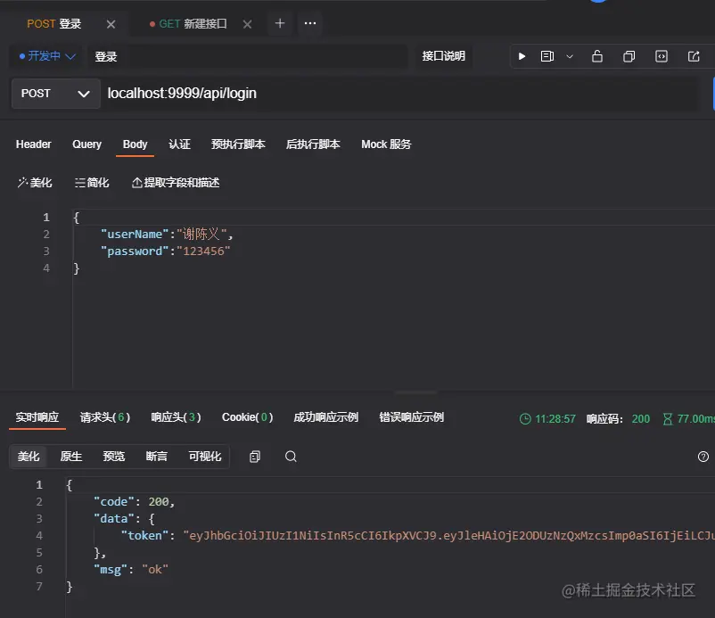Viewport: 715px width, 618px height.
Task: Open the 错误响应示例 tab
Action: [x=411, y=416]
